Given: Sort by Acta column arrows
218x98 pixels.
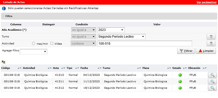Looking at the screenshot, I should point(63,68).
